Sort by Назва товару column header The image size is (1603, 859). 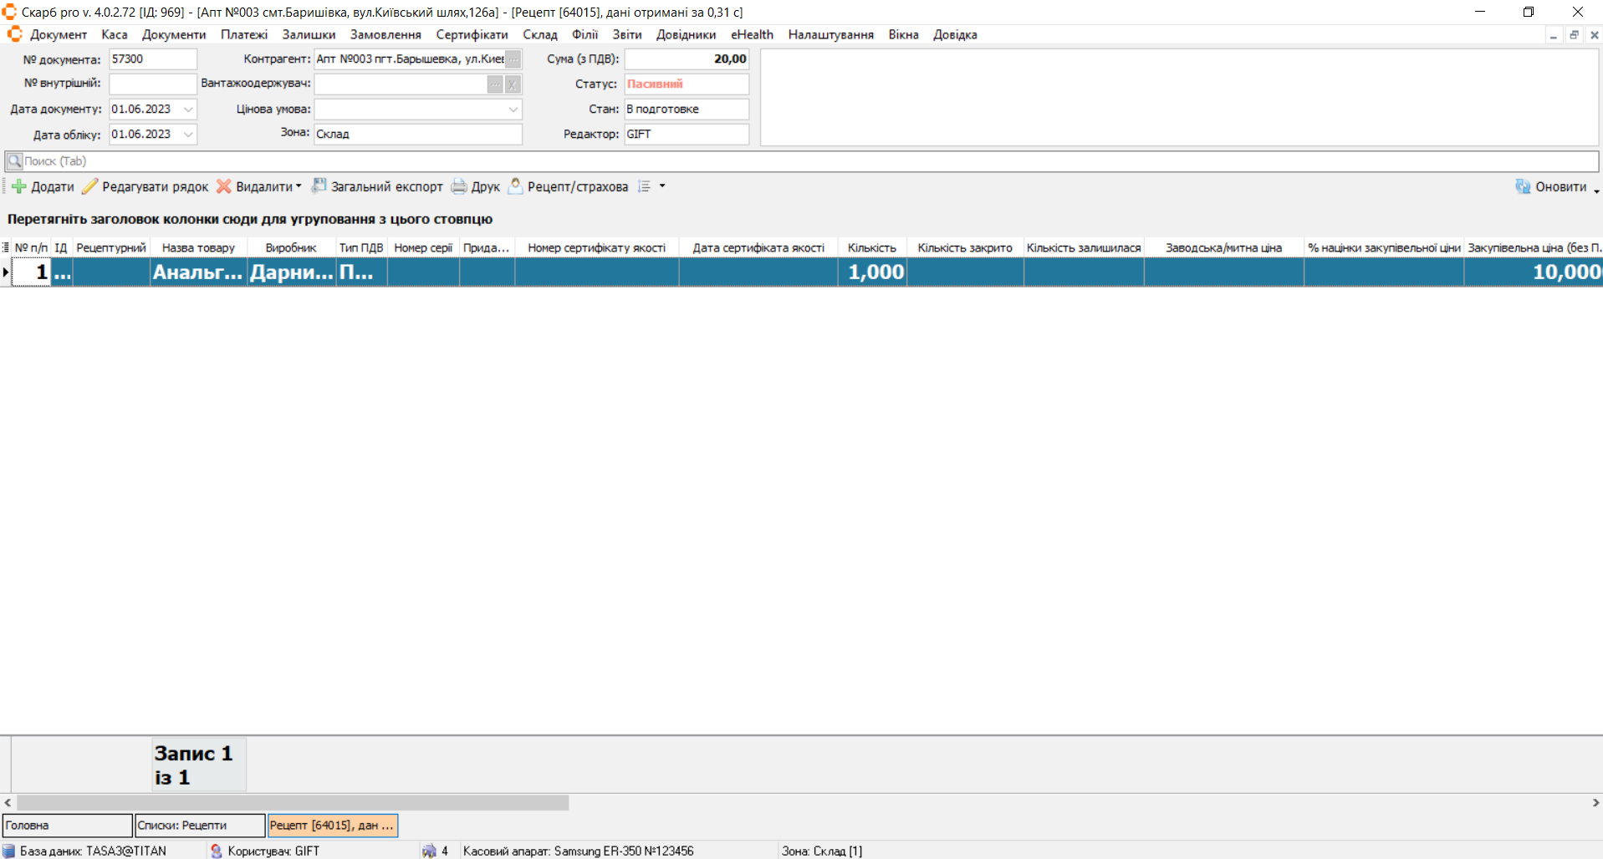point(198,247)
